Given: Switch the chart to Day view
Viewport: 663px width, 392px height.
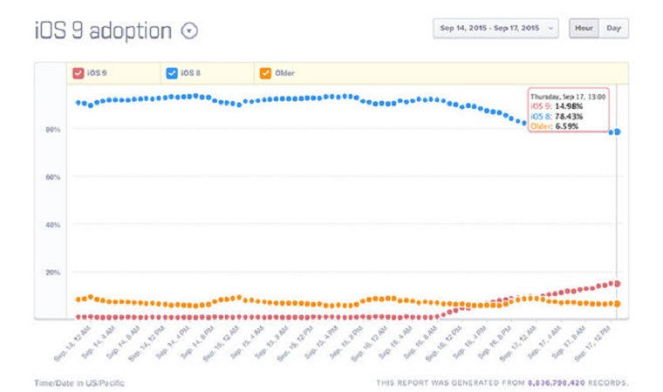Looking at the screenshot, I should pos(614,28).
